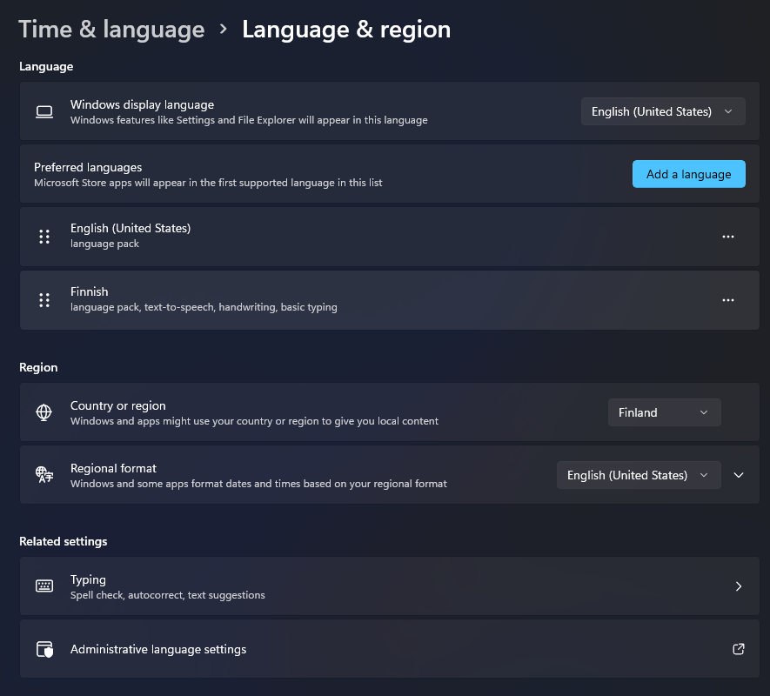
Task: Open Administrative language settings row text
Action: [158, 649]
